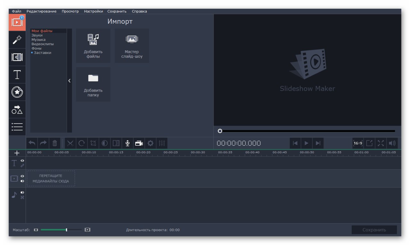410x245 pixels.
Task: Detach the preview window
Action: (x=369, y=143)
